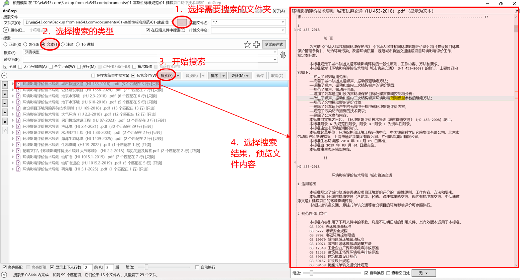Click the 搜索(F) search text input field
The height and width of the screenshot is (280, 520).
point(147,52)
